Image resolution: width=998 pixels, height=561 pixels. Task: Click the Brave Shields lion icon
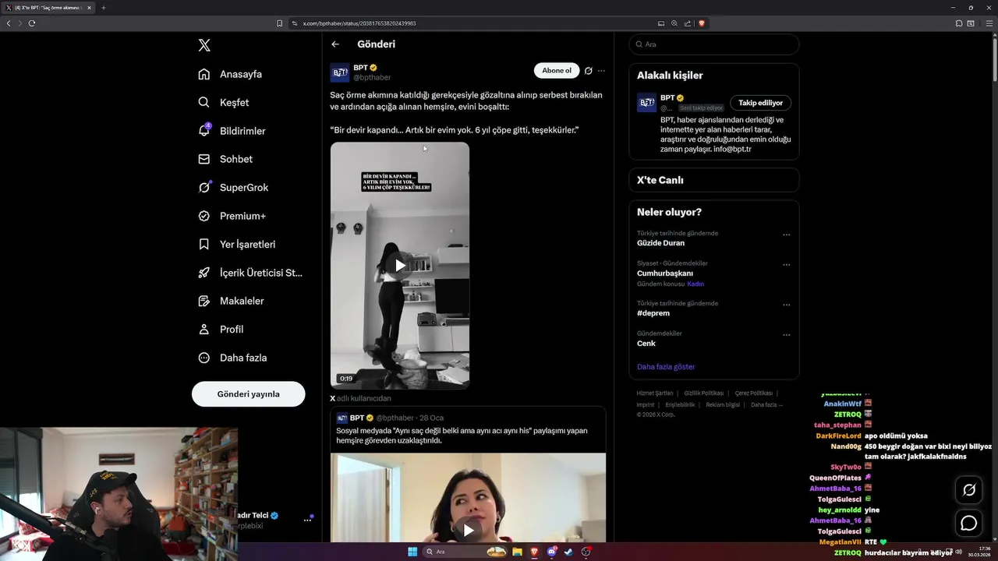click(702, 23)
